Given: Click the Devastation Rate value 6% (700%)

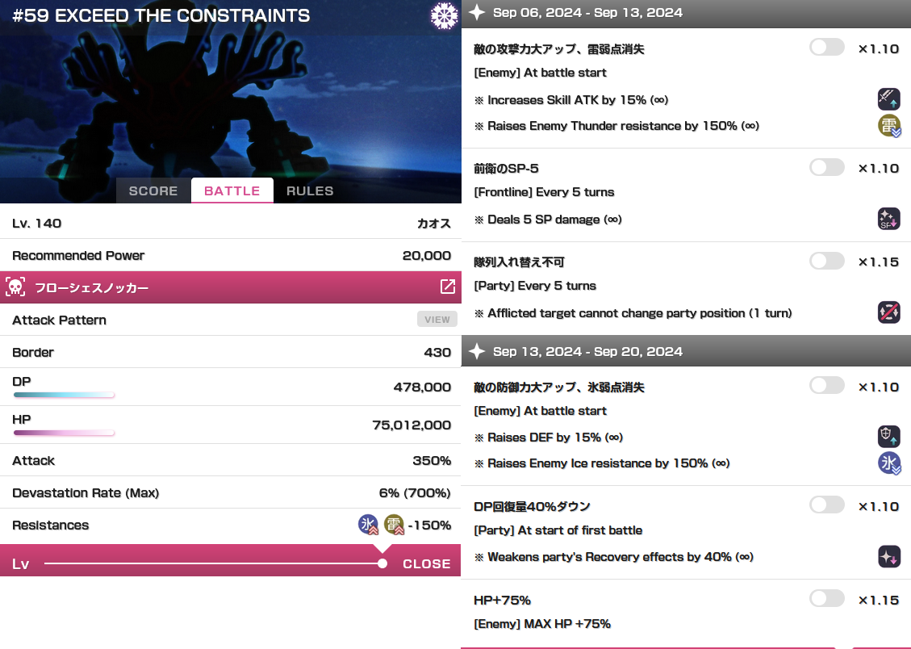Looking at the screenshot, I should [415, 492].
